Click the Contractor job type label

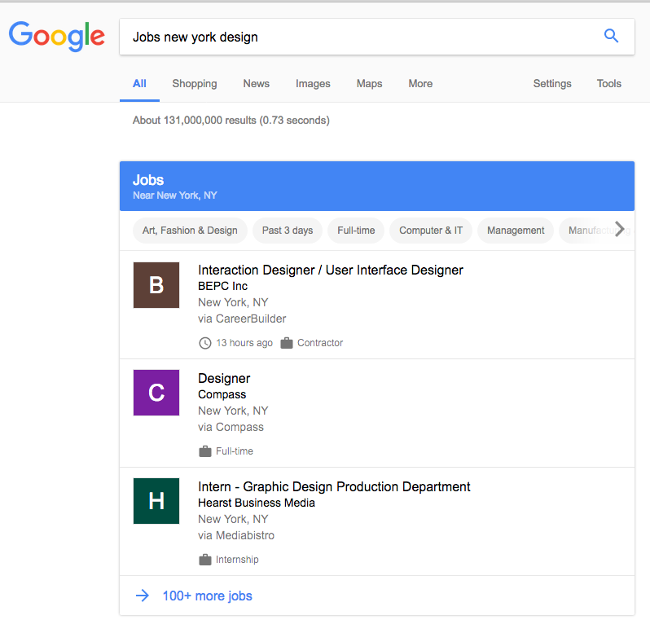[x=320, y=343]
